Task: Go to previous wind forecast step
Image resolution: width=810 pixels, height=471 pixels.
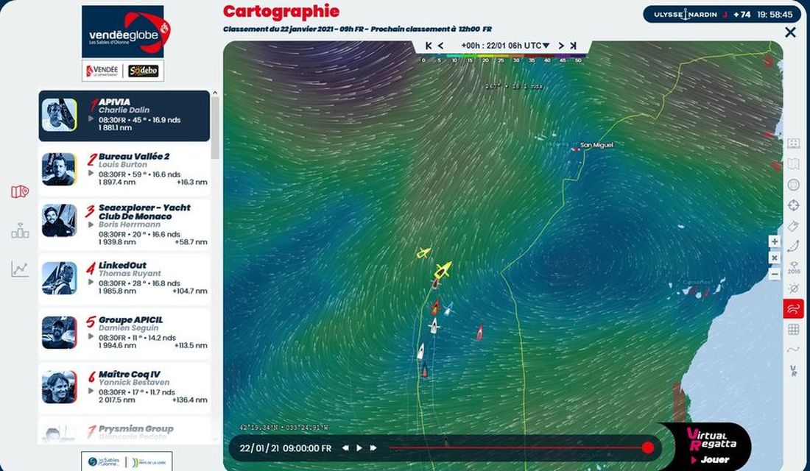Action: (x=440, y=46)
